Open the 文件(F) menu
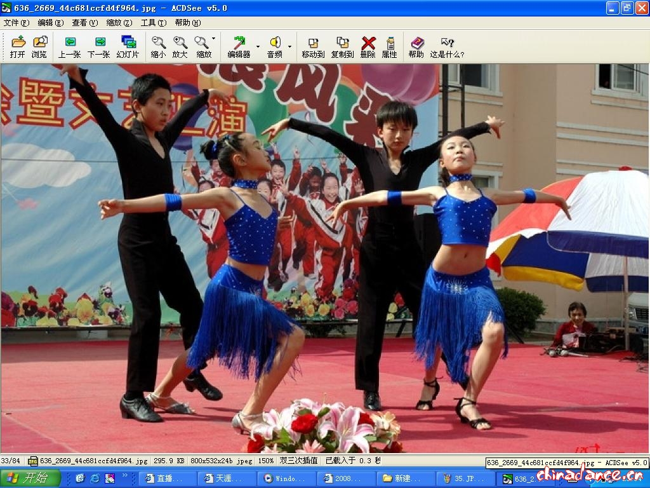Screen dimensions: 650x488 pos(16,23)
